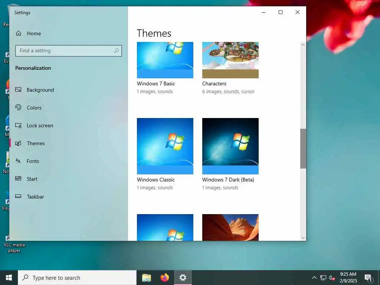This screenshot has height=285, width=380.
Task: Open the Windows Start button
Action: pyautogui.click(x=9, y=278)
